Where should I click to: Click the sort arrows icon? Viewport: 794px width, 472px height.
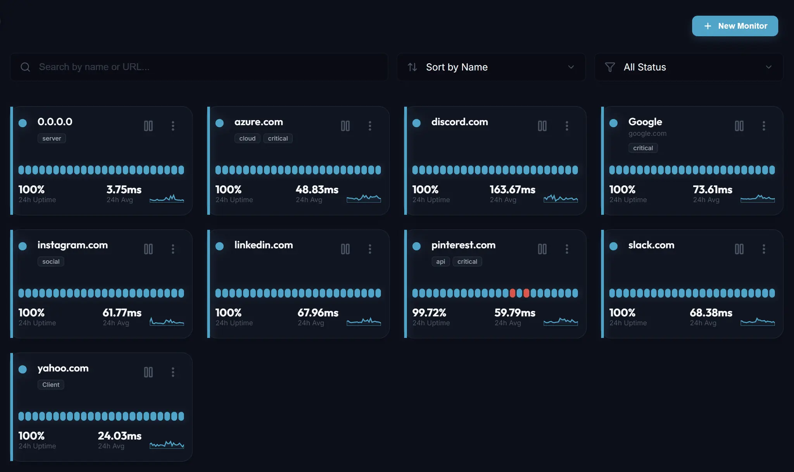[413, 67]
